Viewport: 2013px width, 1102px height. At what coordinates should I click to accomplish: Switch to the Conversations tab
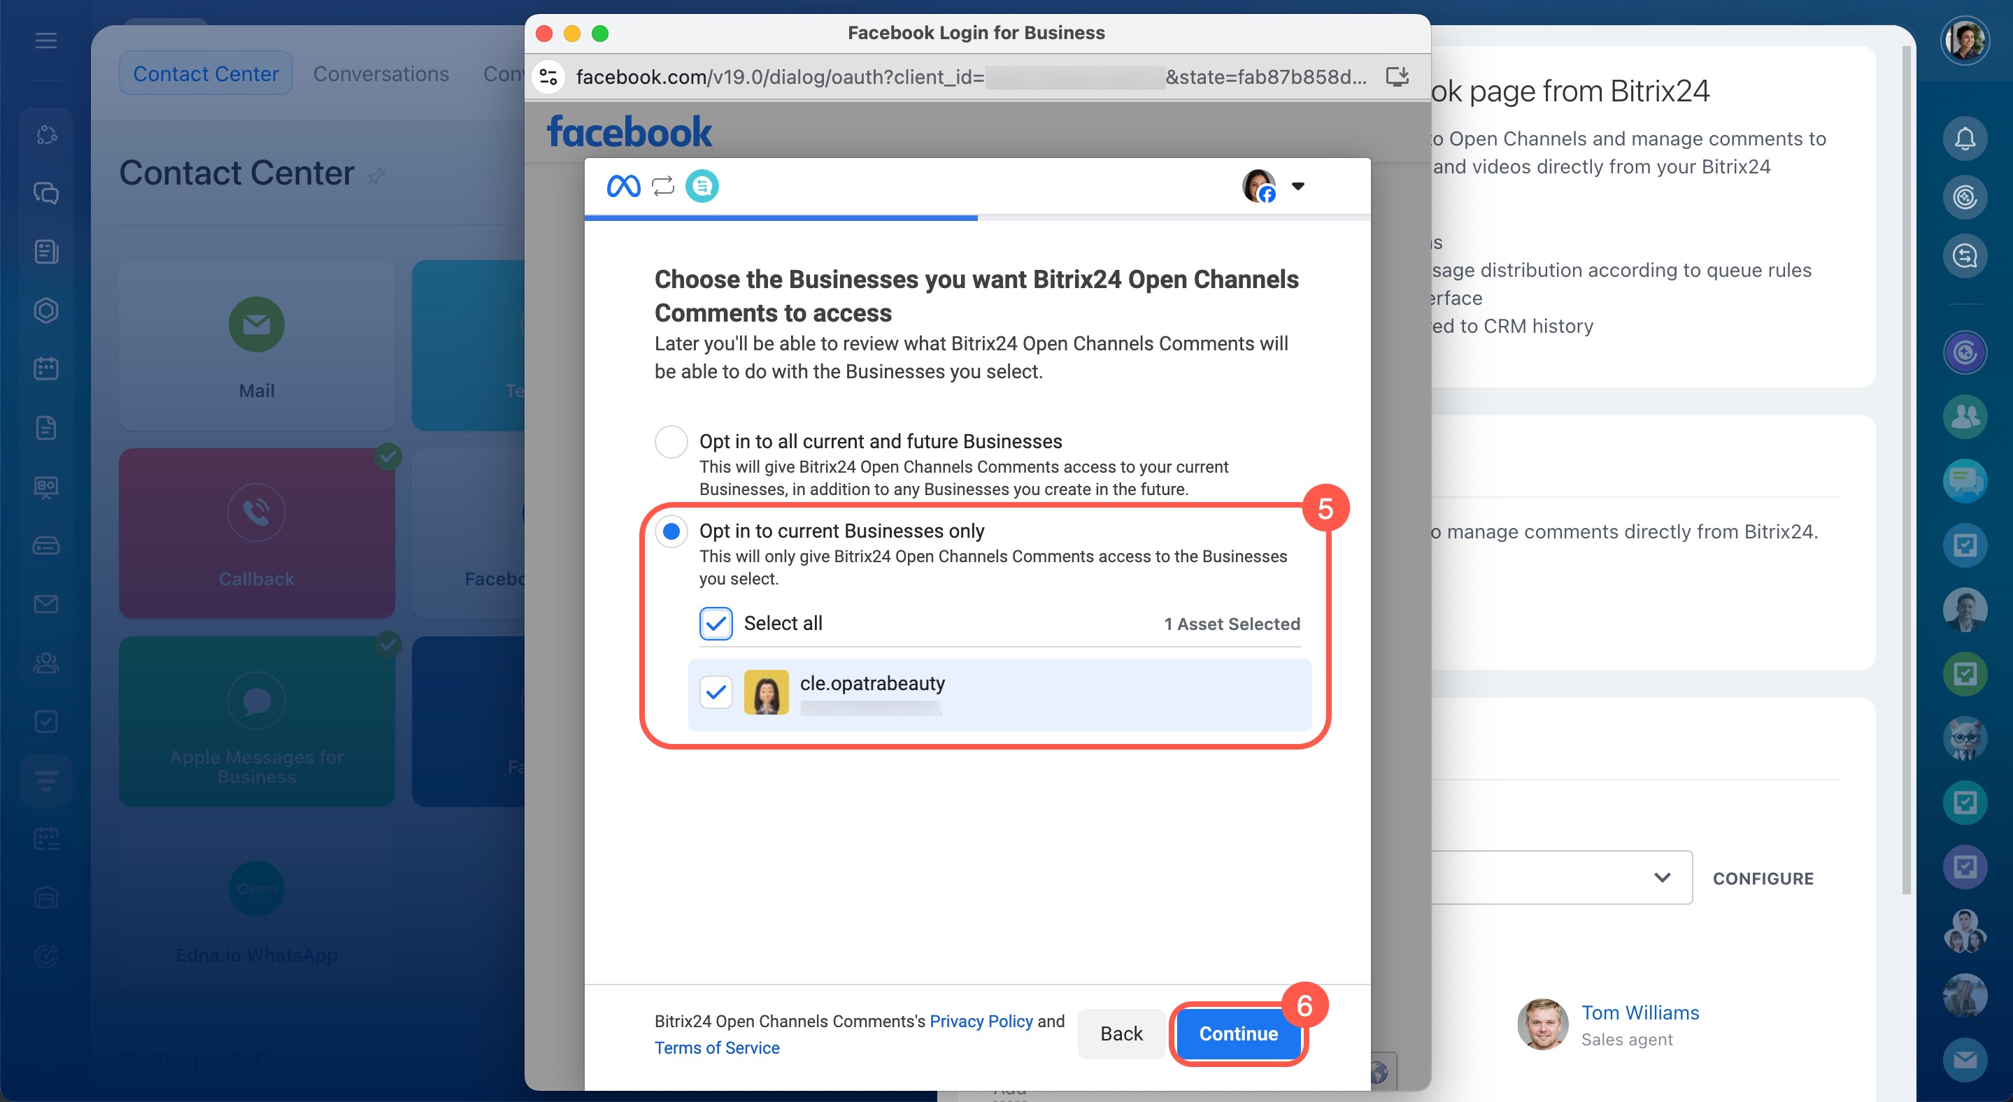tap(380, 73)
